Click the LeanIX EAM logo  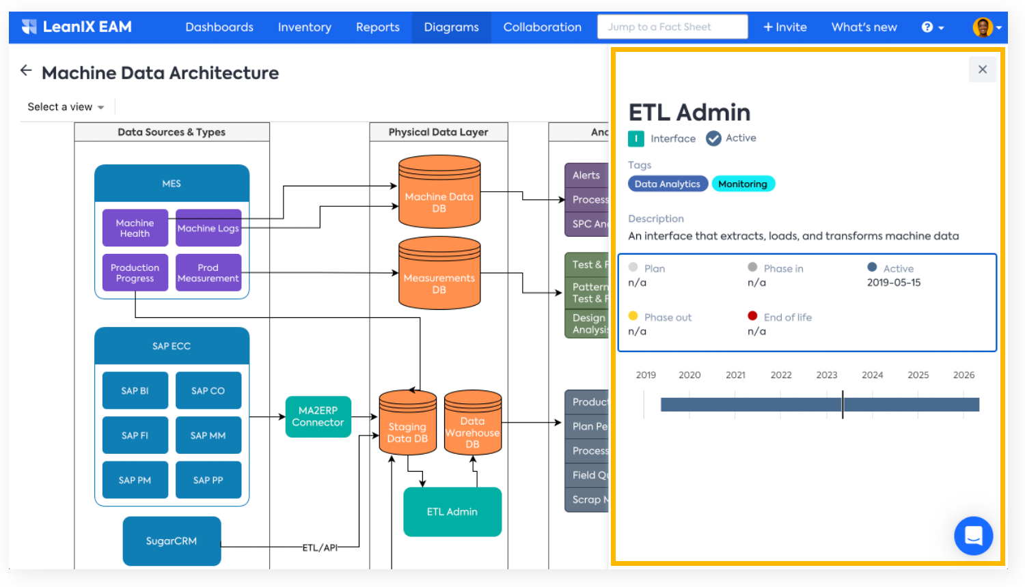pyautogui.click(x=77, y=27)
